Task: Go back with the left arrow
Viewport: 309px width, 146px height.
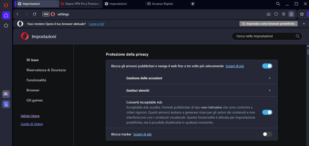Action: pyautogui.click(x=17, y=14)
